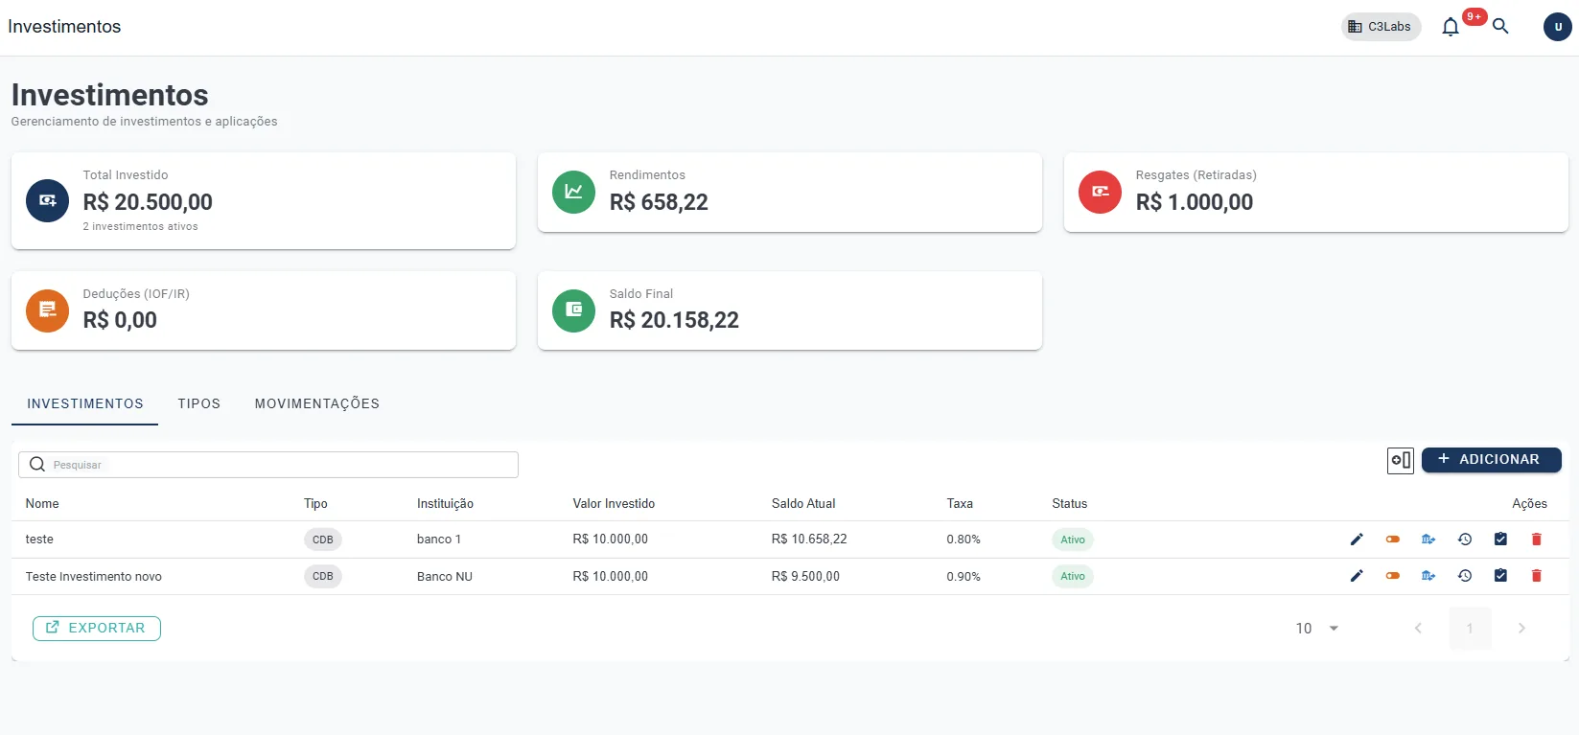The image size is (1579, 735).
Task: Delete 'Teste Investimento novo' via trash icon
Action: (x=1537, y=576)
